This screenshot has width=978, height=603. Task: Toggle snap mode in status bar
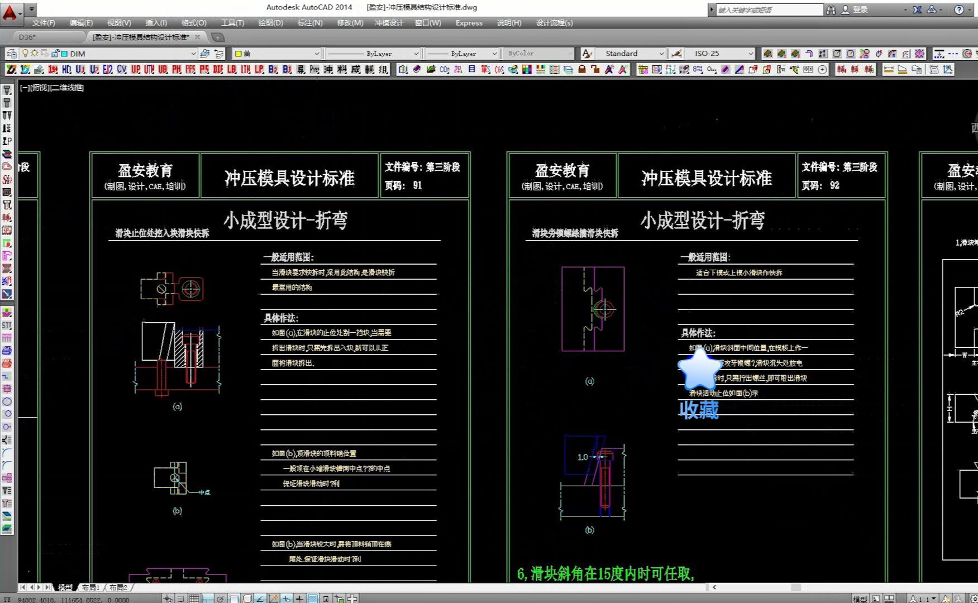tap(180, 599)
